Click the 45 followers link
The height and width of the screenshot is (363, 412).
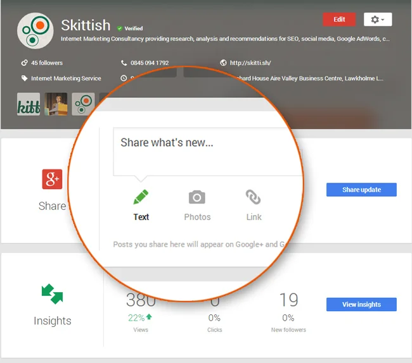pyautogui.click(x=47, y=63)
